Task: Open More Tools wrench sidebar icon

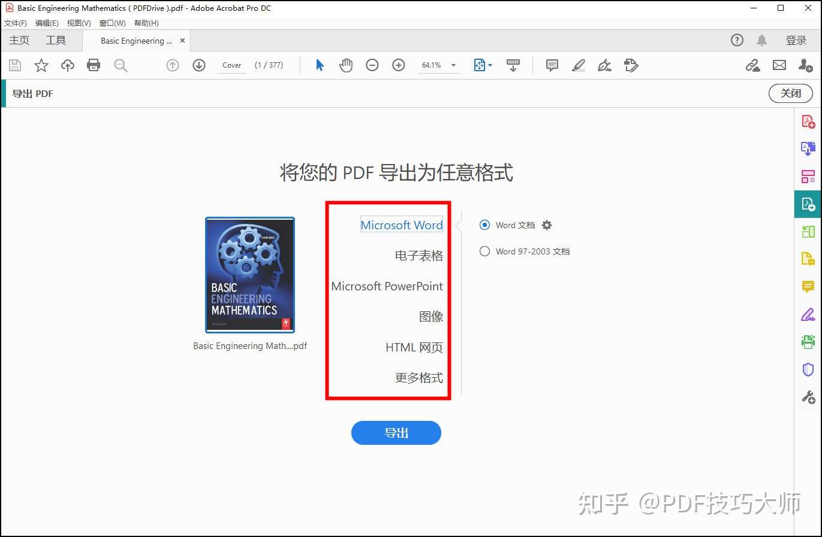Action: [808, 397]
